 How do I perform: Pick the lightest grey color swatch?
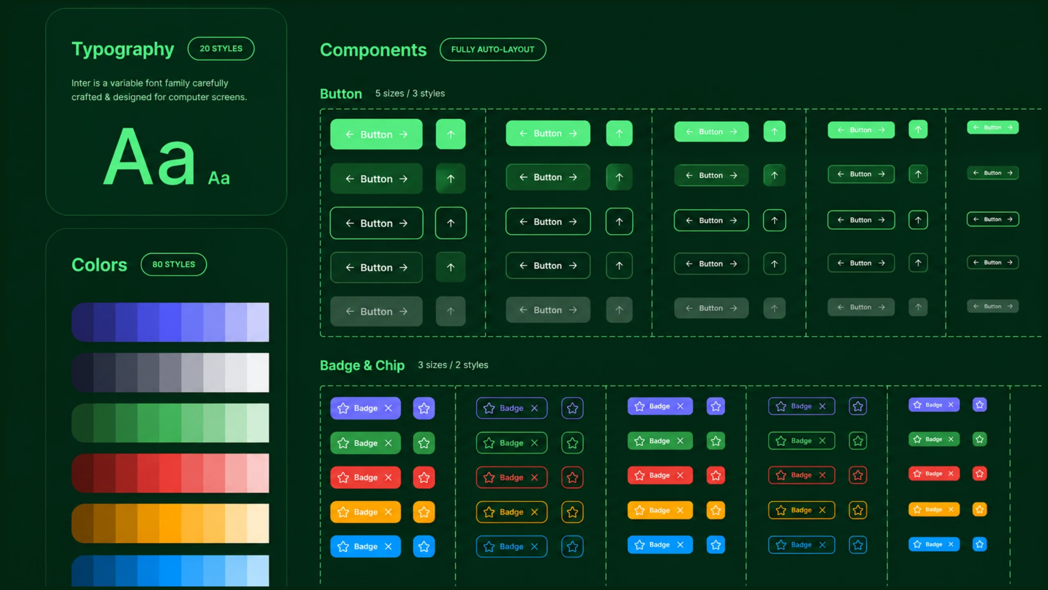[x=258, y=372]
